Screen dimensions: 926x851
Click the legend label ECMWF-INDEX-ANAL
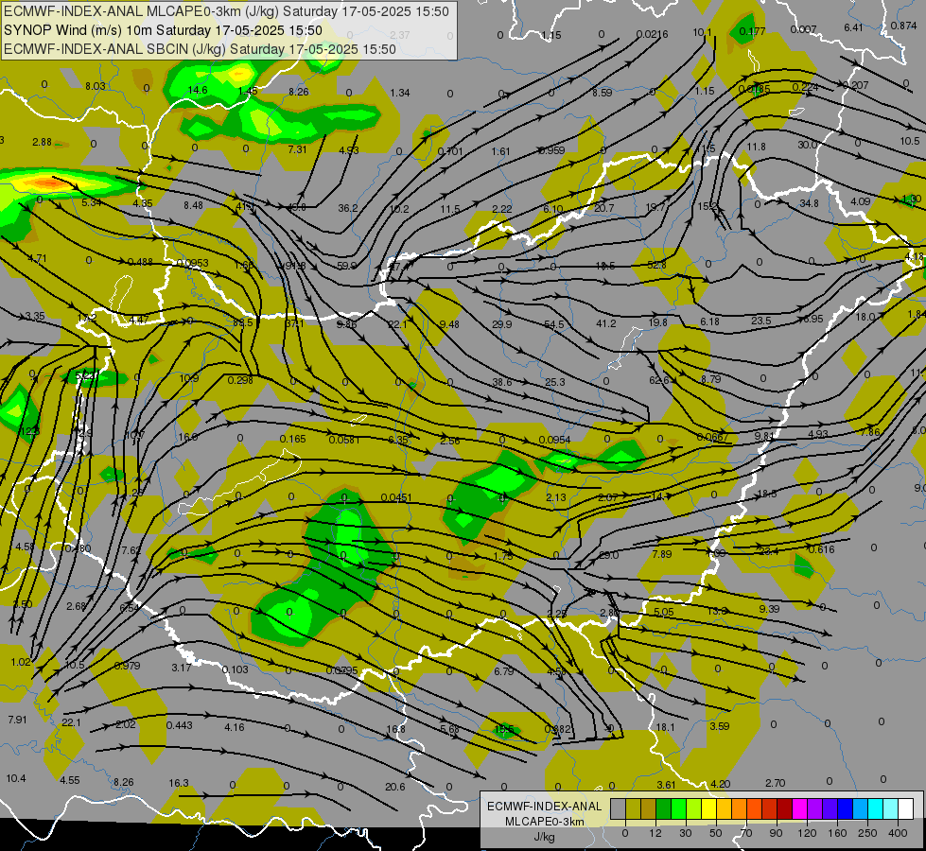click(544, 807)
